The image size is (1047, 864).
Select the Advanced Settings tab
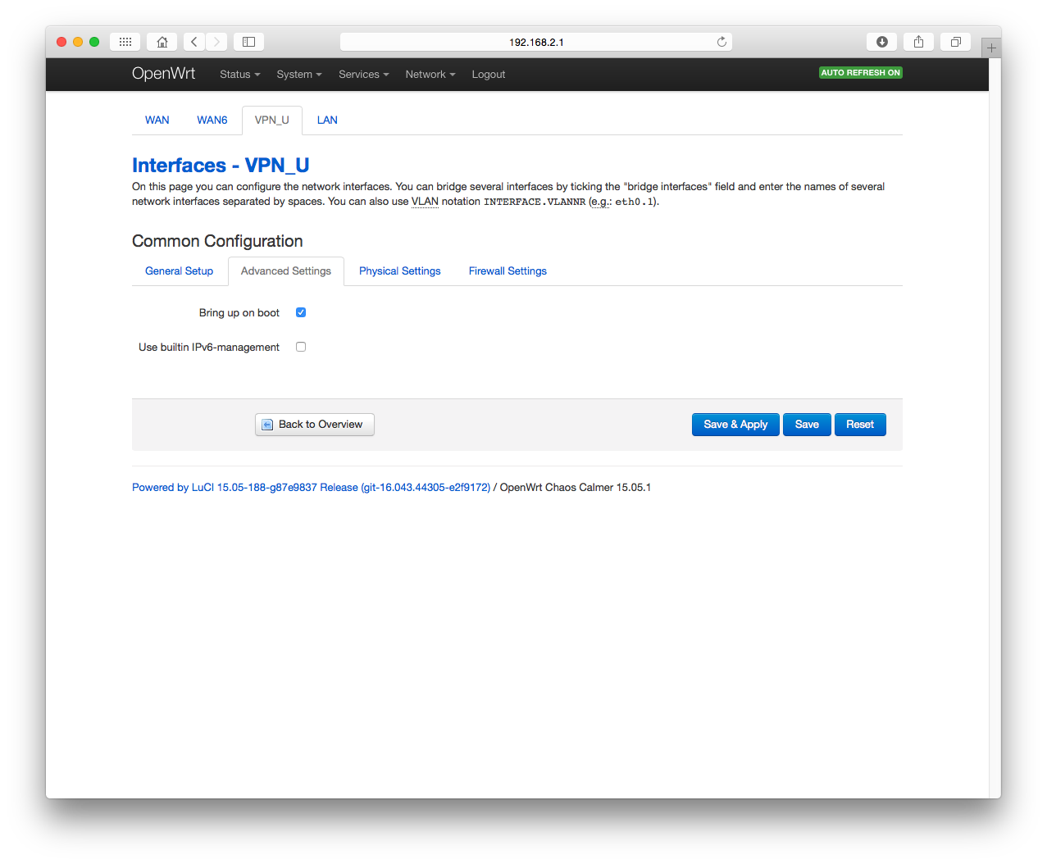(x=286, y=271)
